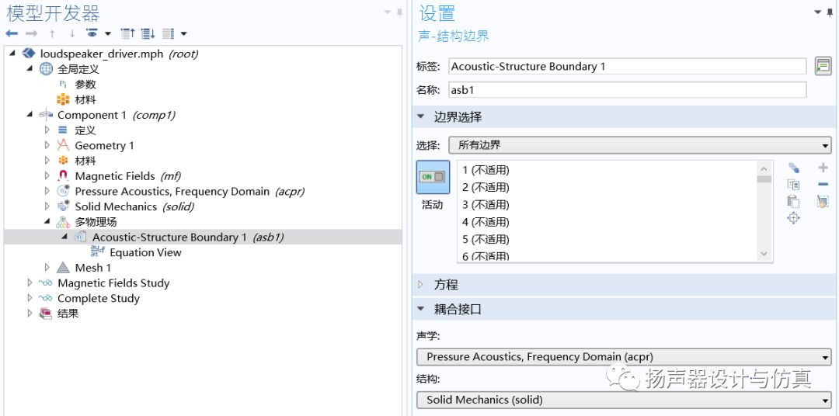Click the Mesh 1 icon
839x416 pixels.
(63, 267)
